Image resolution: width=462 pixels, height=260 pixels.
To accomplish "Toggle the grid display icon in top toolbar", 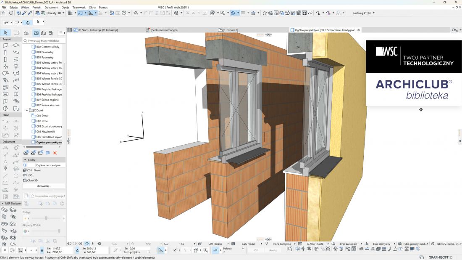I will tap(70, 13).
